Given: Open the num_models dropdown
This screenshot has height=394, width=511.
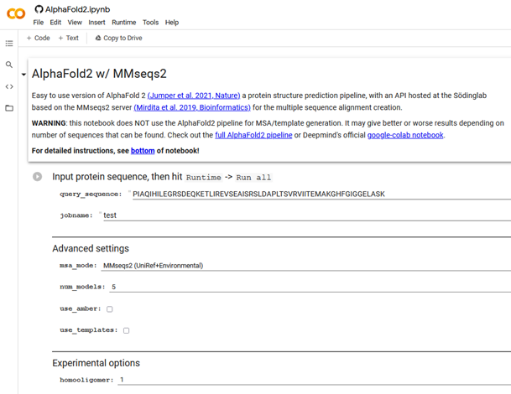Looking at the screenshot, I should point(302,287).
